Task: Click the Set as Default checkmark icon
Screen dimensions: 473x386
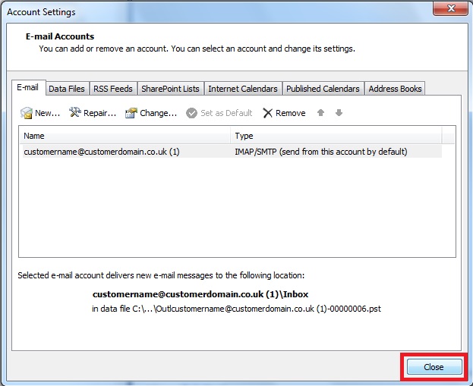Action: tap(192, 113)
